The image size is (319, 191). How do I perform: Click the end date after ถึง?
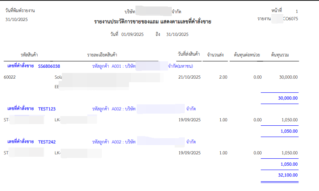click(x=177, y=35)
